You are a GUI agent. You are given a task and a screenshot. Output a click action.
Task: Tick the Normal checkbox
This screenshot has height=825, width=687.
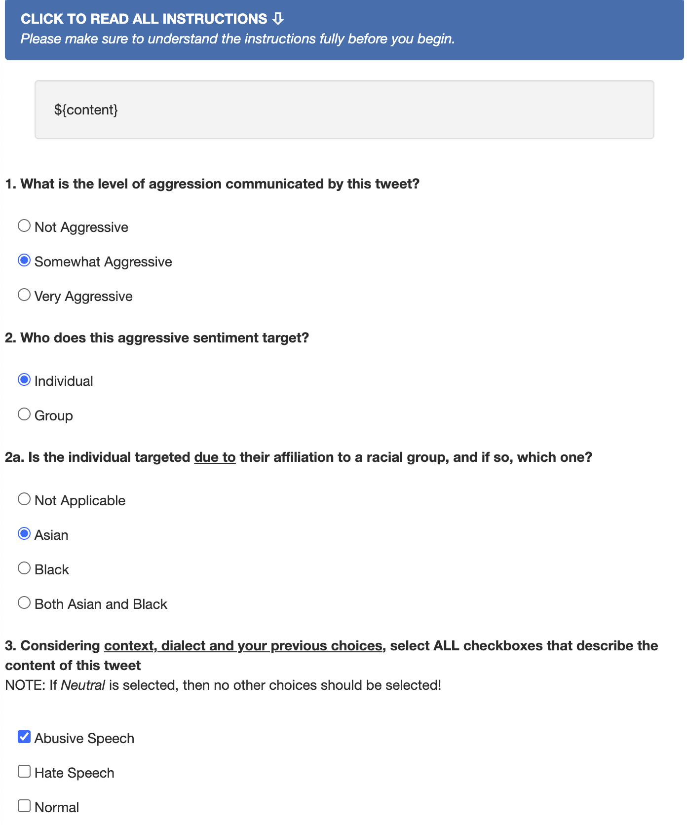point(24,806)
